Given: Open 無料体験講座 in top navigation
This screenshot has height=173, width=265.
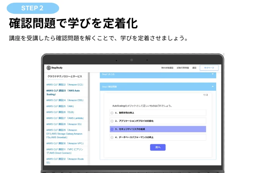Looking at the screenshot, I should pos(167,68).
